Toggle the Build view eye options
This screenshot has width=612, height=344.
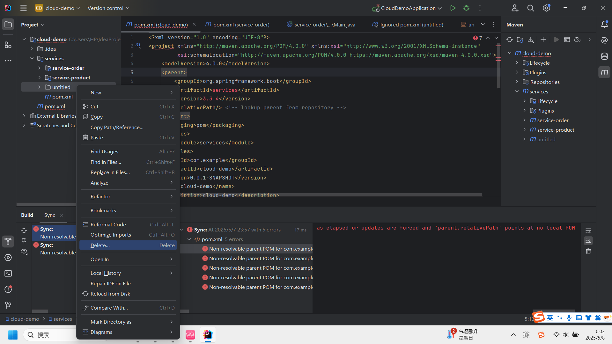[x=24, y=252]
